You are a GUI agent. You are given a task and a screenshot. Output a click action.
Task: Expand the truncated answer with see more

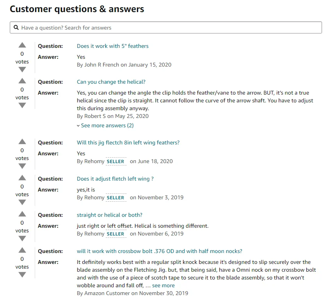pyautogui.click(x=163, y=285)
